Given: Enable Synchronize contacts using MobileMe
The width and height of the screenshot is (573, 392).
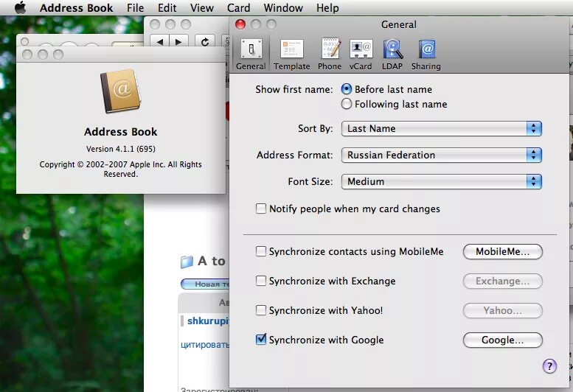Looking at the screenshot, I should click(261, 251).
